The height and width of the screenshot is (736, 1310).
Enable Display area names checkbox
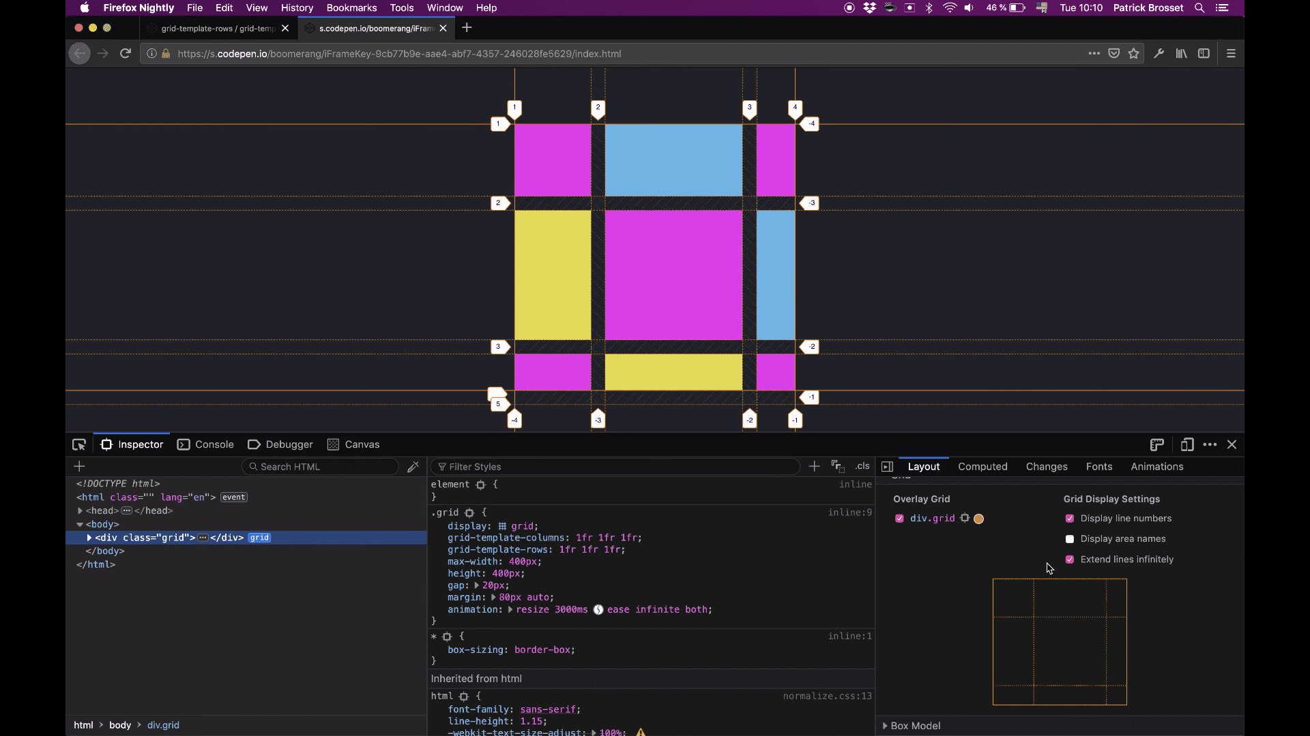pyautogui.click(x=1070, y=539)
